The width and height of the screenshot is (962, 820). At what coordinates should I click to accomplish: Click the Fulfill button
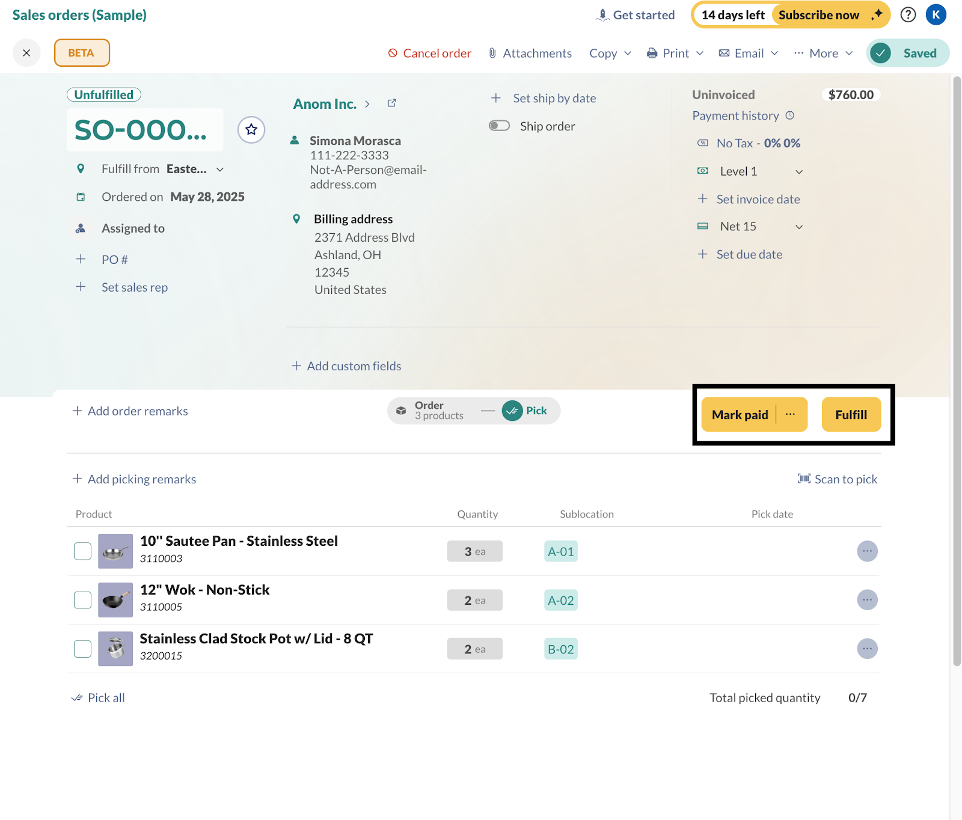pos(851,414)
